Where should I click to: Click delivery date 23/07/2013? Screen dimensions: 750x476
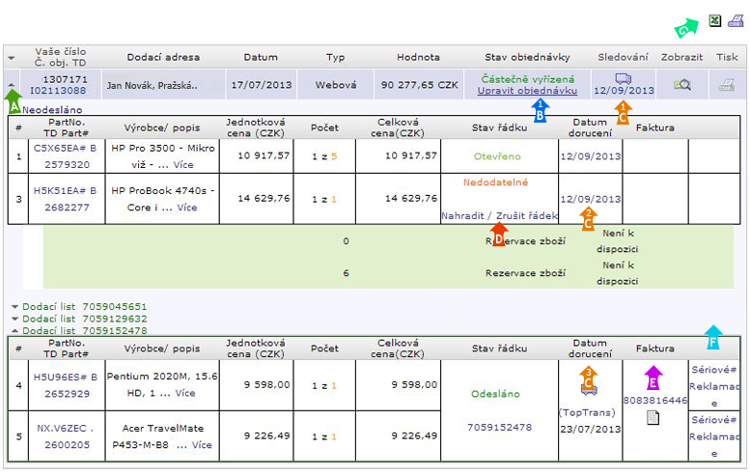click(590, 429)
